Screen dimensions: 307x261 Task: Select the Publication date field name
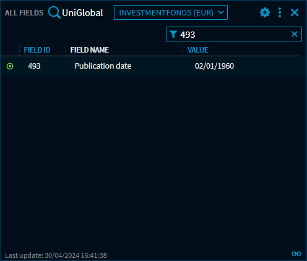tap(103, 66)
